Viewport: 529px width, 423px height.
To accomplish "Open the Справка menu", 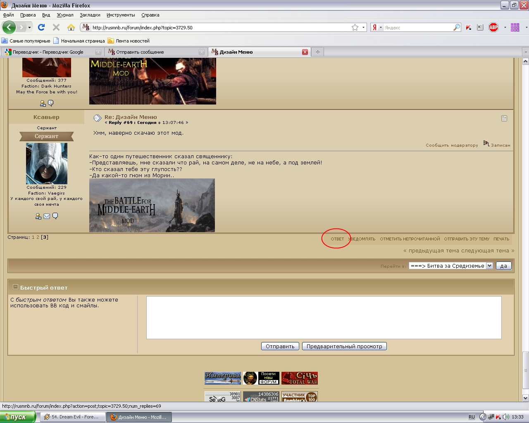I will tap(150, 15).
